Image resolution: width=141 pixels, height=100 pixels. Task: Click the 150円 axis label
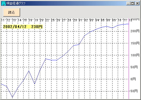[x=135, y=43]
